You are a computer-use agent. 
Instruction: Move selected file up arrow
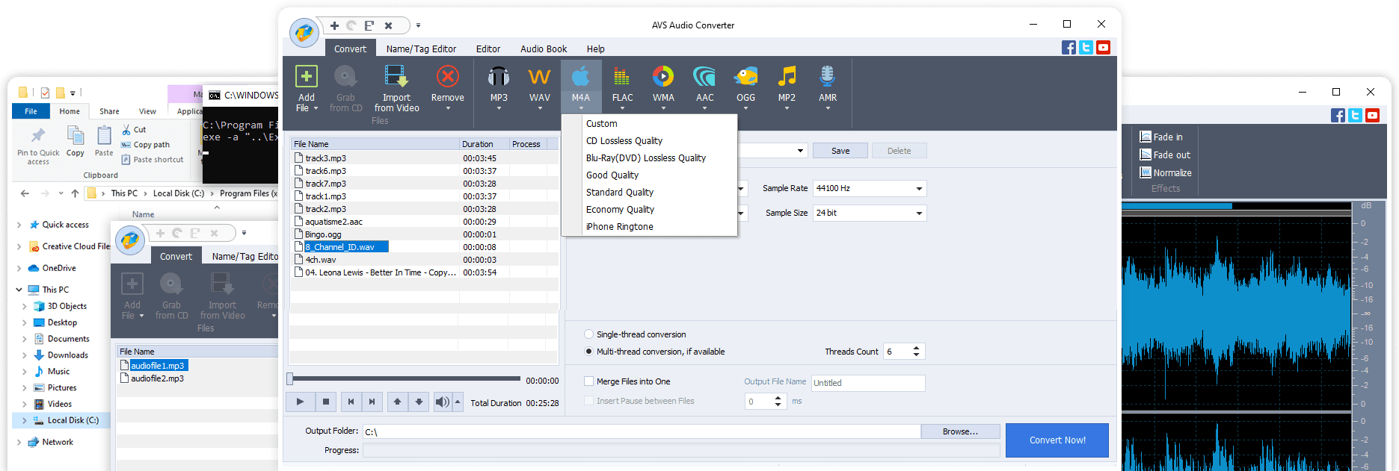[397, 402]
